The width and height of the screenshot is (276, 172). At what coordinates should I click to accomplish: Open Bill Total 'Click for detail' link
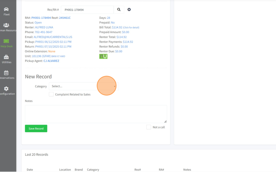pyautogui.click(x=131, y=27)
